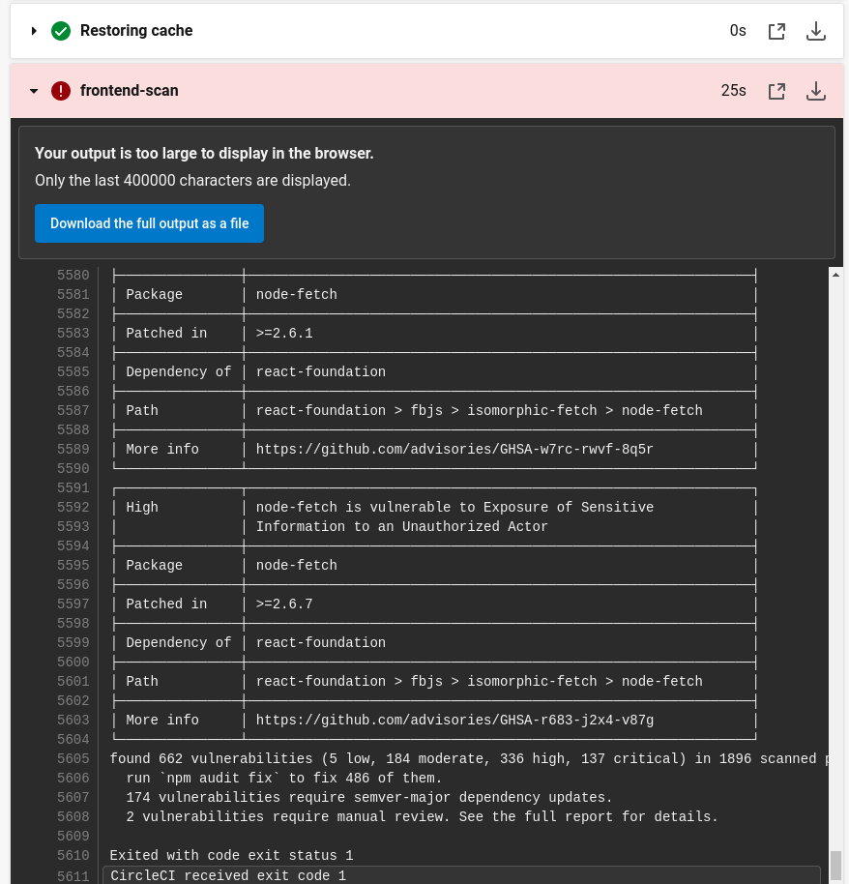Select the frontend-scan step title
Viewport: 849px width, 884px height.
(130, 90)
